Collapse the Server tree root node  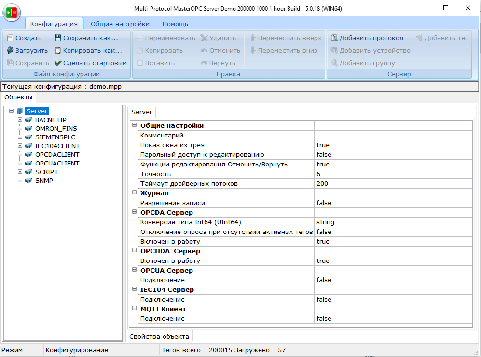[x=12, y=111]
